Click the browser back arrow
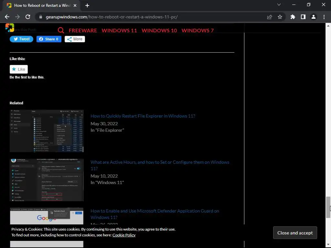Screen dimensions: 331x248 tap(7, 17)
